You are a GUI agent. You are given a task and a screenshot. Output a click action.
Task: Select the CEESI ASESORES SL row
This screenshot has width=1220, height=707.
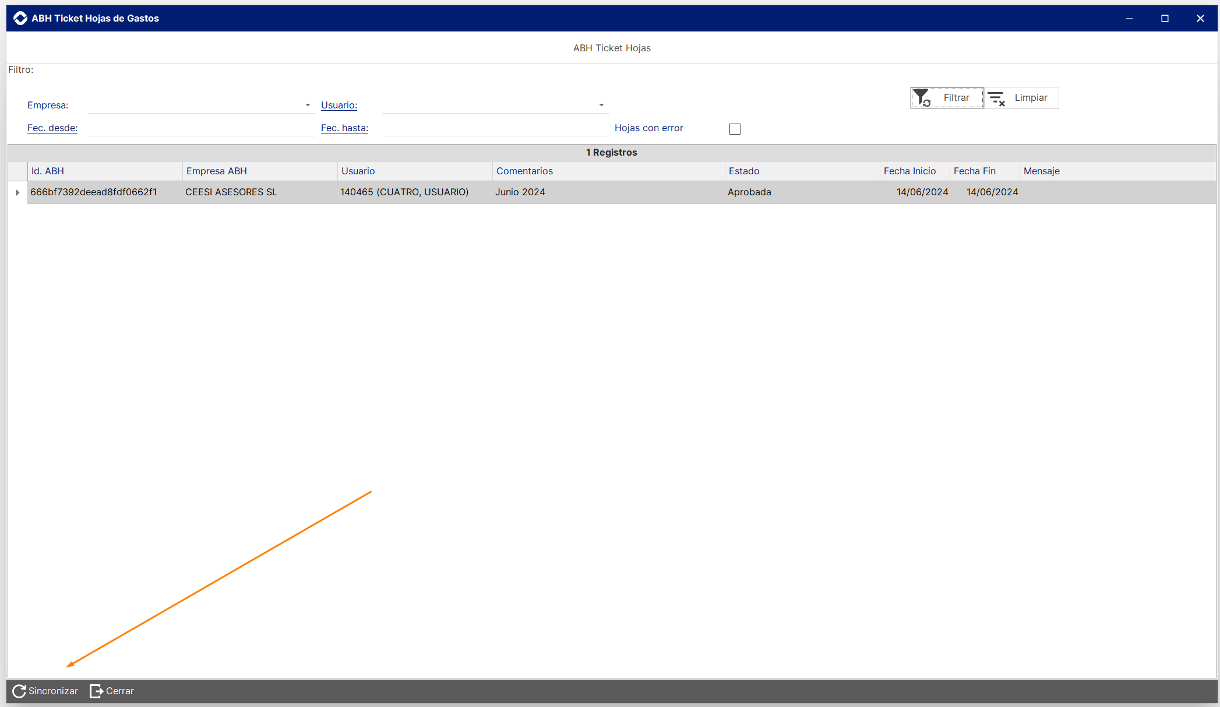point(231,192)
